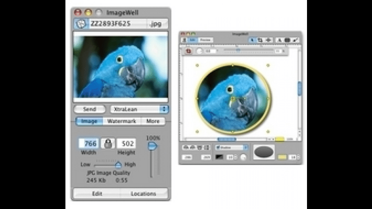This screenshot has height=209, width=372.
Task: Click the editor's vertical scrollbar thumb
Action: point(299,89)
